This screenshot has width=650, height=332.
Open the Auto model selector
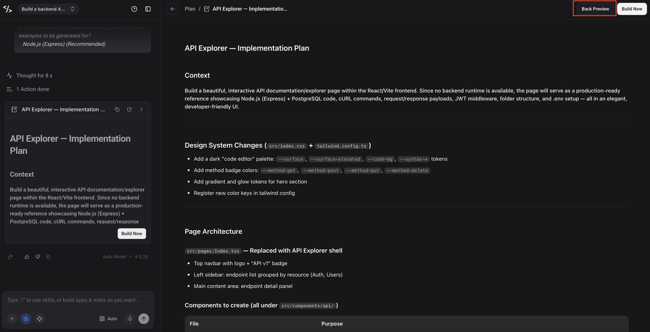[x=108, y=319]
